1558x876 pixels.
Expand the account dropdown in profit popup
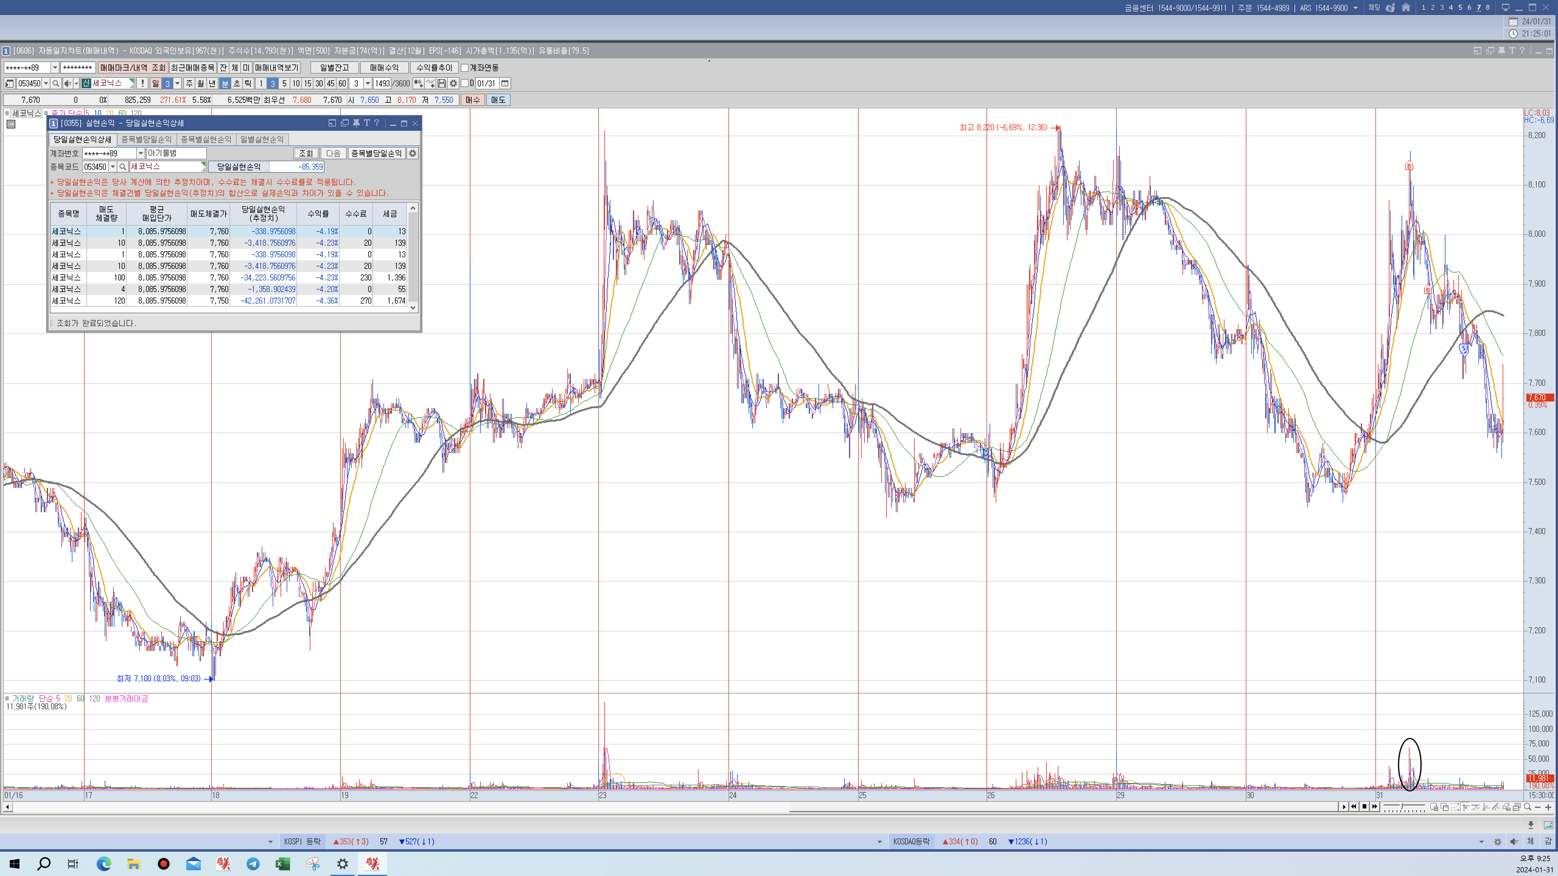click(140, 154)
